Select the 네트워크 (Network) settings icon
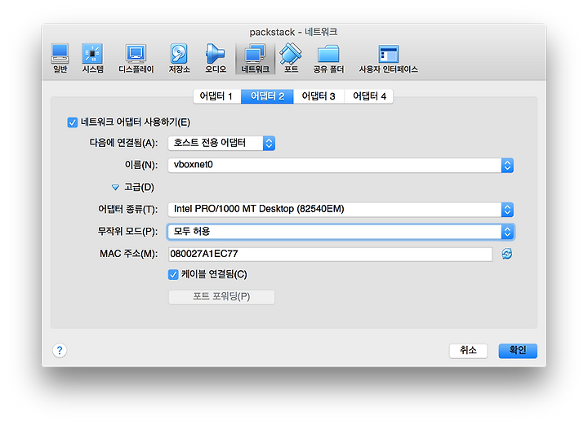Viewport: 588px width, 426px height. [x=255, y=59]
